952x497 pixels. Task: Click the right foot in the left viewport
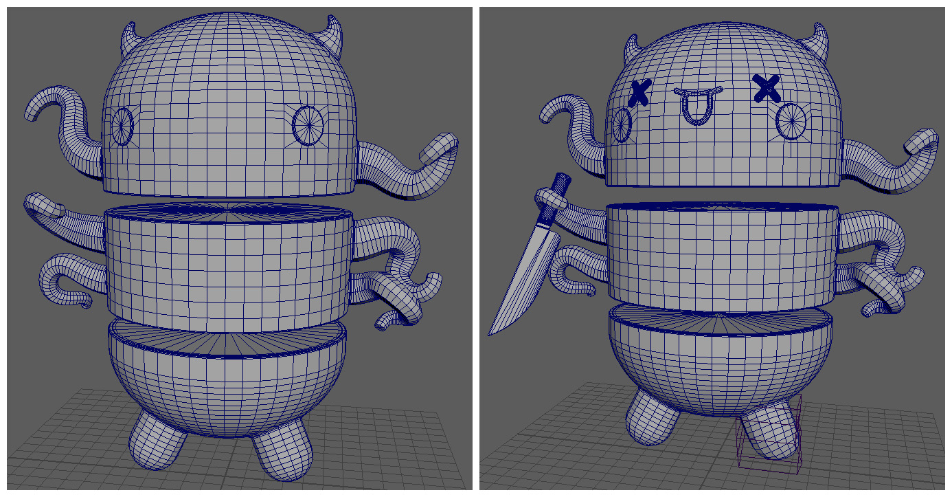pos(283,454)
